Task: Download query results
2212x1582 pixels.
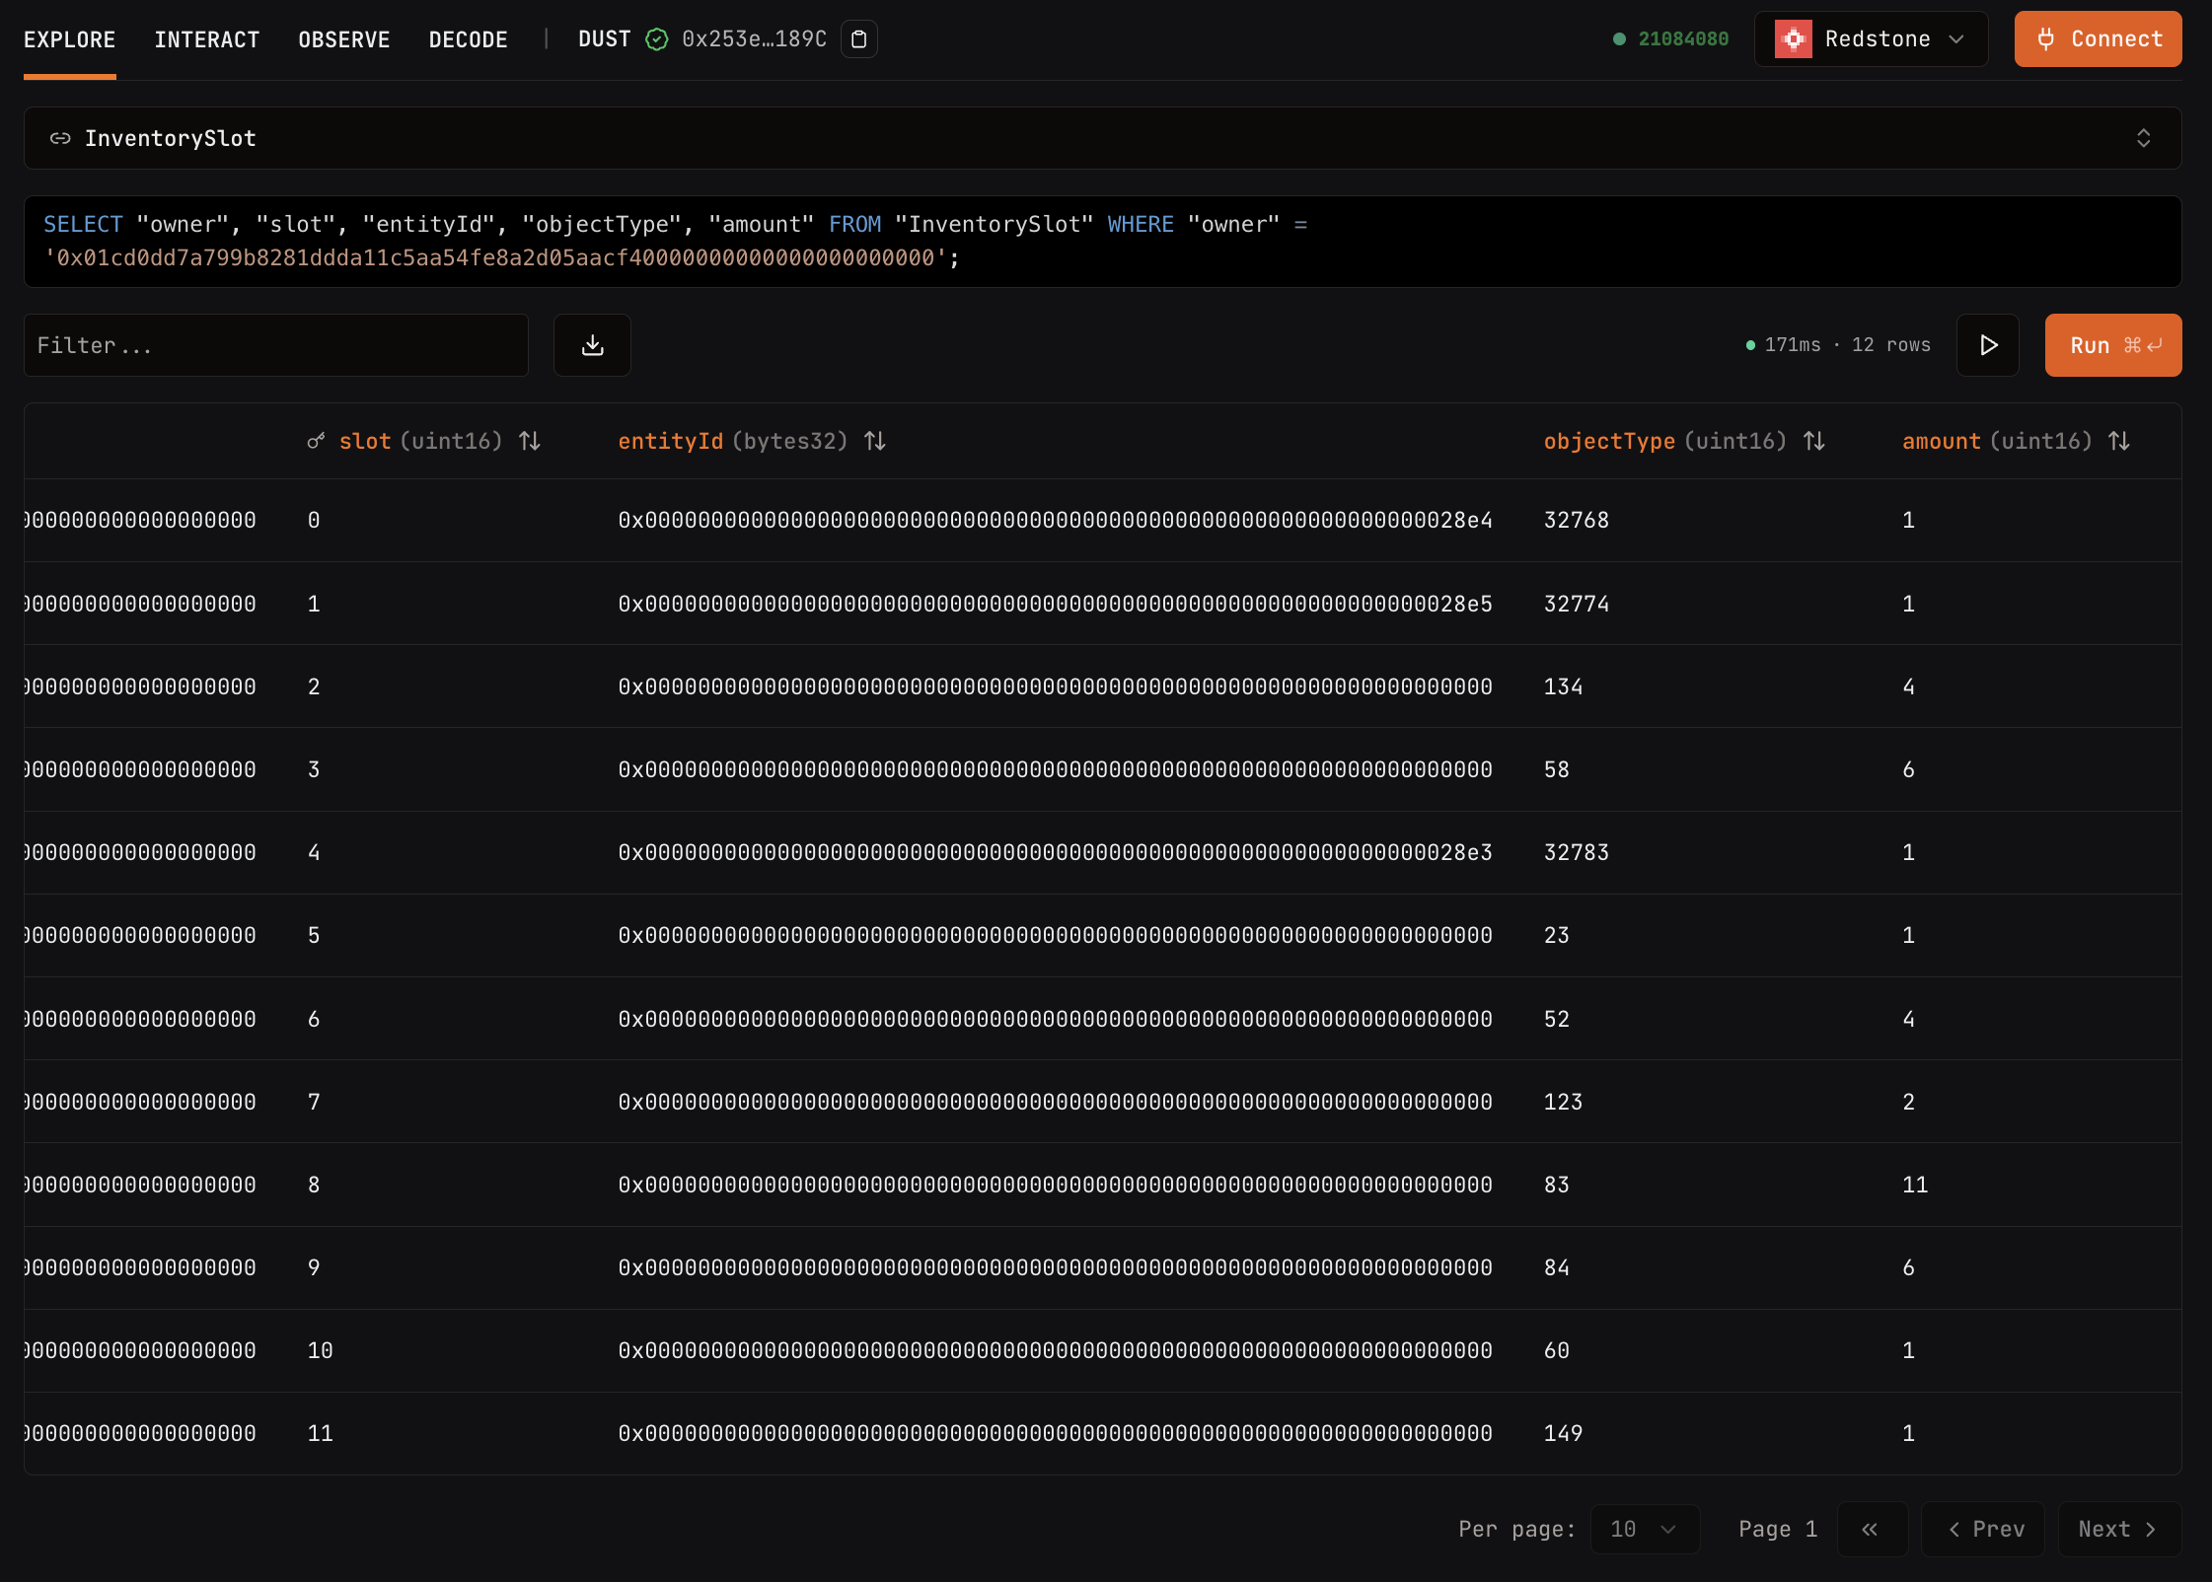Action: (x=592, y=345)
